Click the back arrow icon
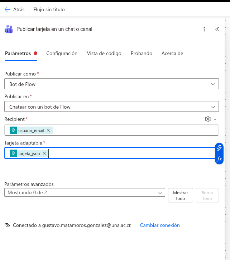The image size is (230, 260). pyautogui.click(x=8, y=10)
